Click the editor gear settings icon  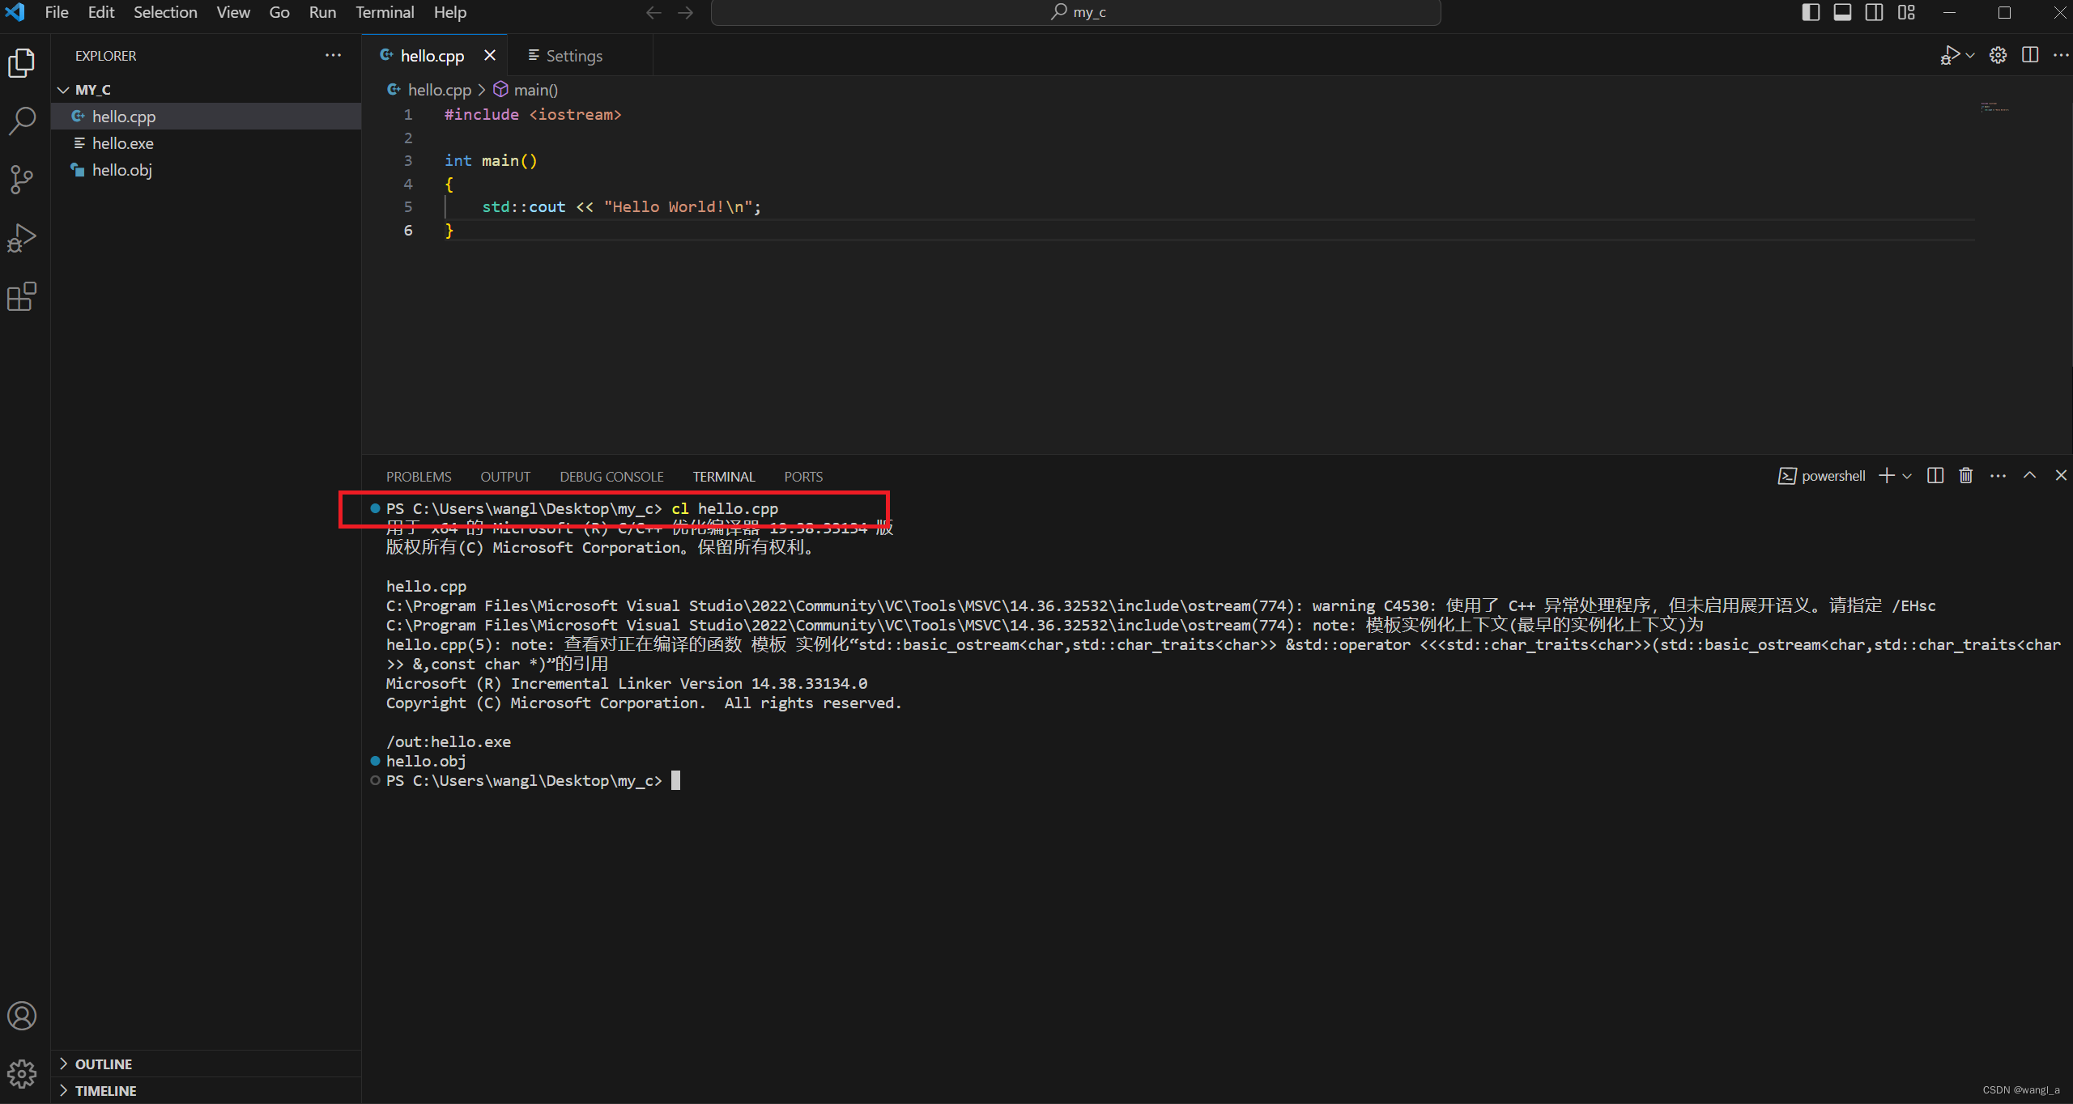(1999, 55)
